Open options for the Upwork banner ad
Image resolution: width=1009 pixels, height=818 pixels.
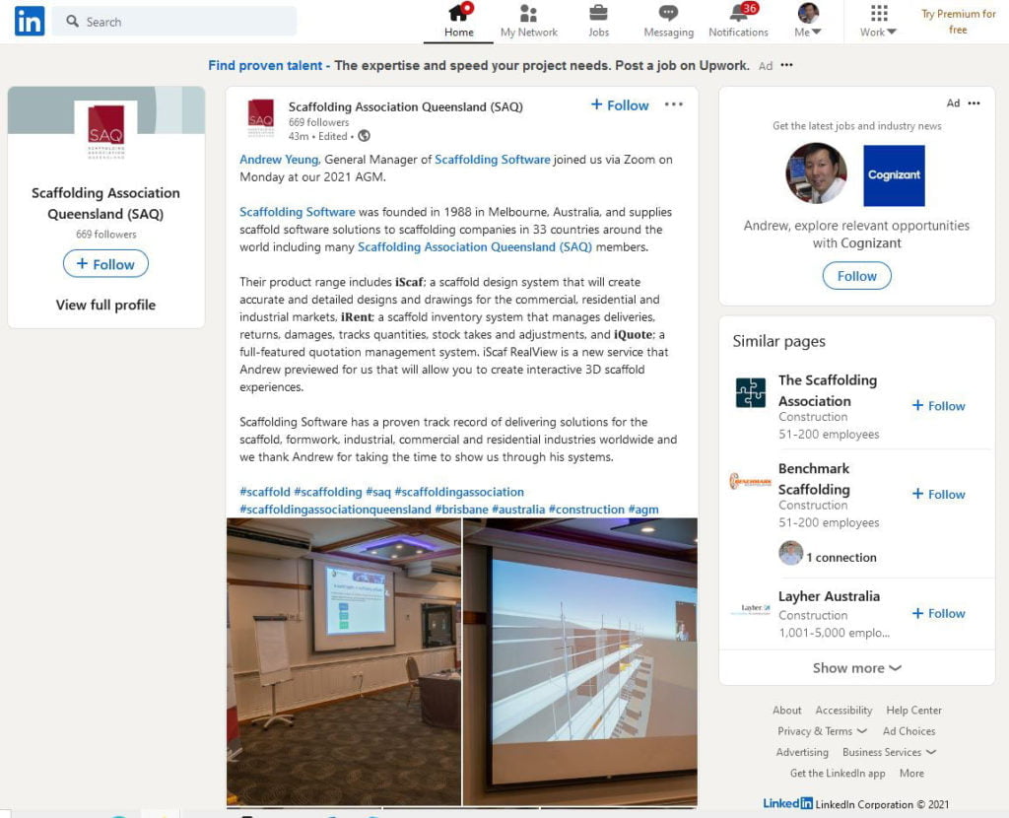point(786,65)
